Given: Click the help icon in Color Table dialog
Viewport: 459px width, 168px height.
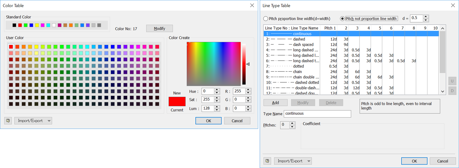Looking at the screenshot, I should pyautogui.click(x=8, y=121).
